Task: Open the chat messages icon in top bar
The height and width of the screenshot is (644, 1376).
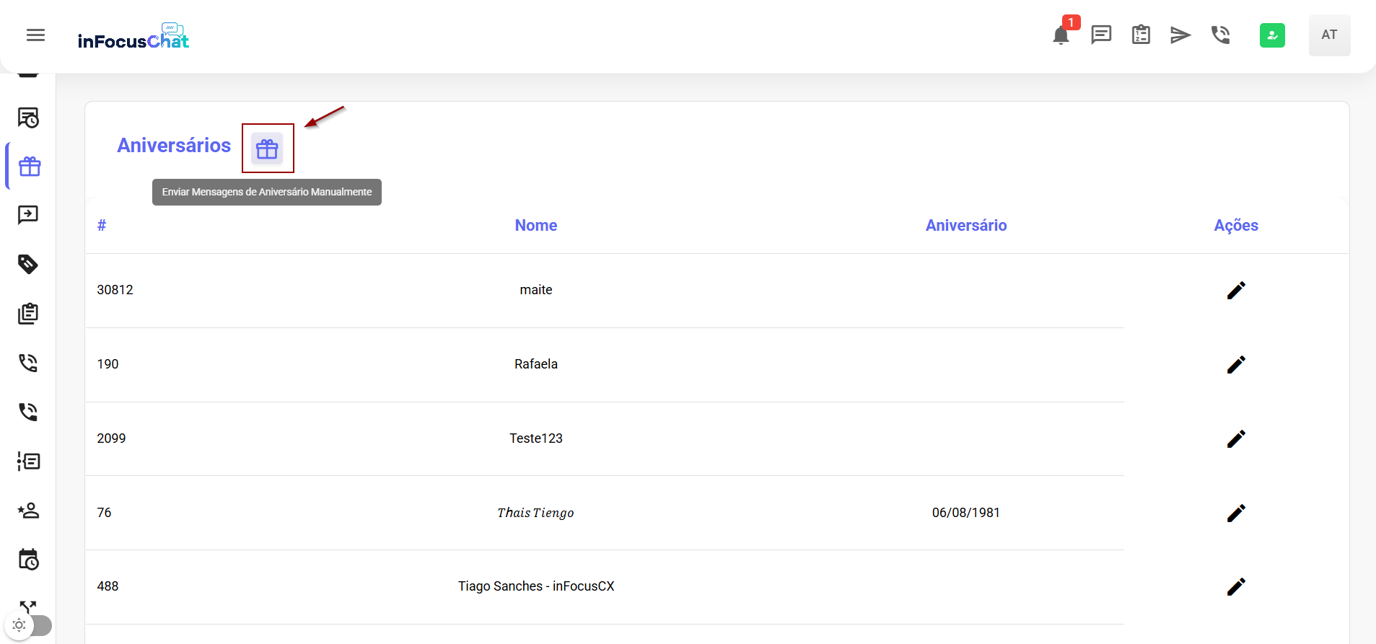Action: pos(1101,35)
